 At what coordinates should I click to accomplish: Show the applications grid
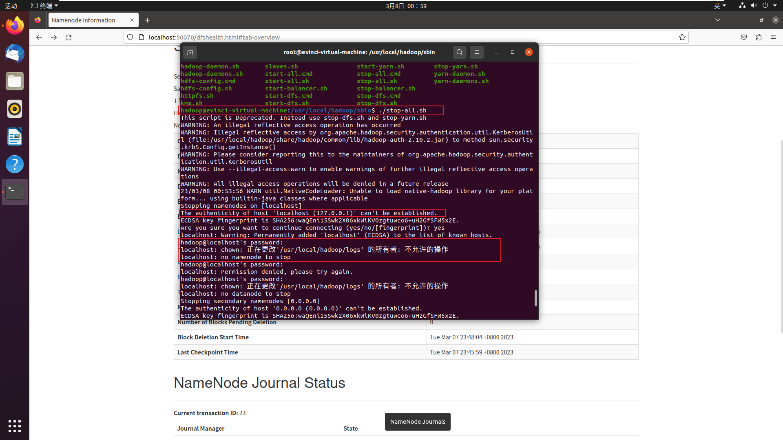click(x=15, y=426)
